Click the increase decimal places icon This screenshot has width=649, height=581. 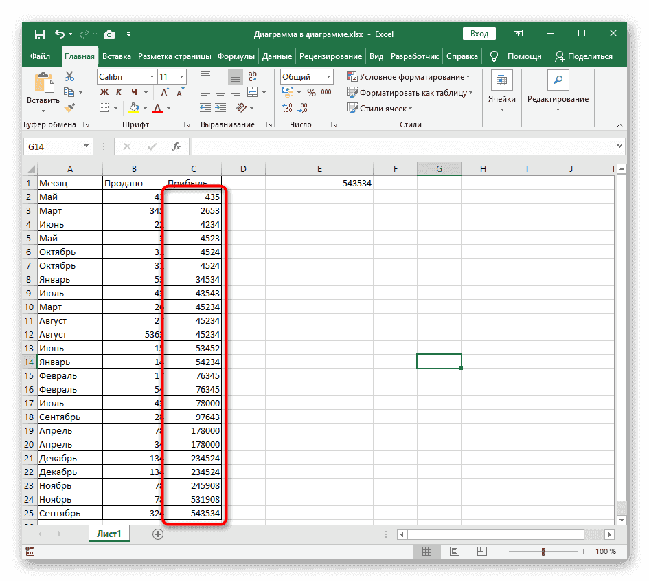(286, 108)
